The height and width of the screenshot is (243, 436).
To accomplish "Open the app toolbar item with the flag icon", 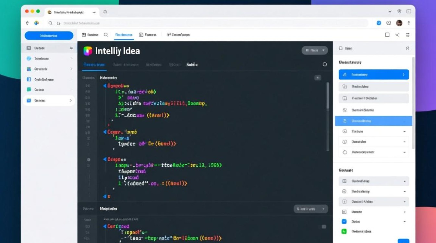I will coord(178,35).
